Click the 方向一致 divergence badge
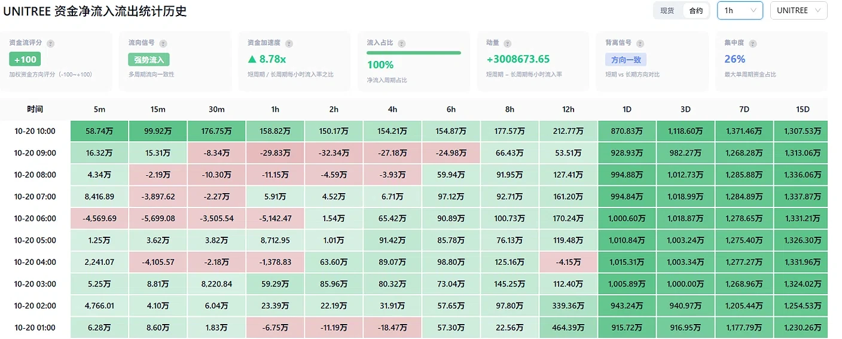 point(626,60)
